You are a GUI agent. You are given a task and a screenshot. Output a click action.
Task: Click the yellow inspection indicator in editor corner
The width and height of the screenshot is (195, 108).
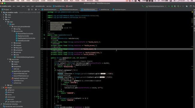pos(192,12)
